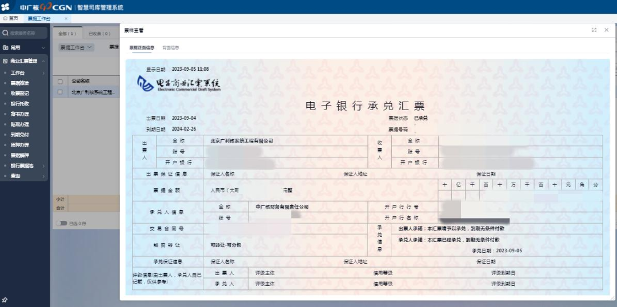The image size is (617, 307).
Task: Switch to the 全部 (1) tab
Action: 67,34
